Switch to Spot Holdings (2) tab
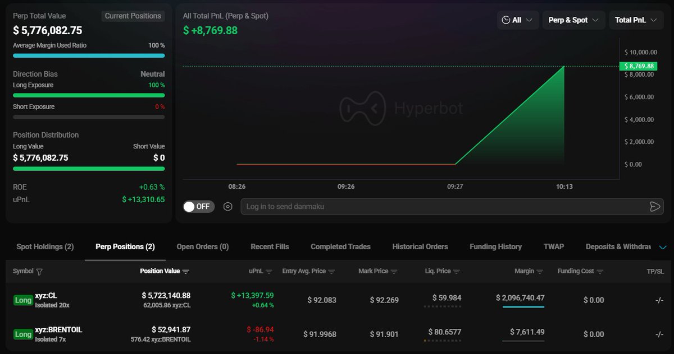The width and height of the screenshot is (674, 354). pos(45,246)
